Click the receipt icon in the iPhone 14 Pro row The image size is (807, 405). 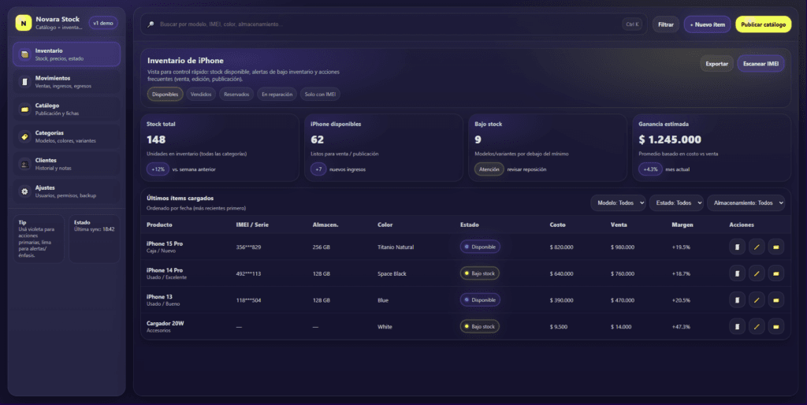tap(737, 273)
